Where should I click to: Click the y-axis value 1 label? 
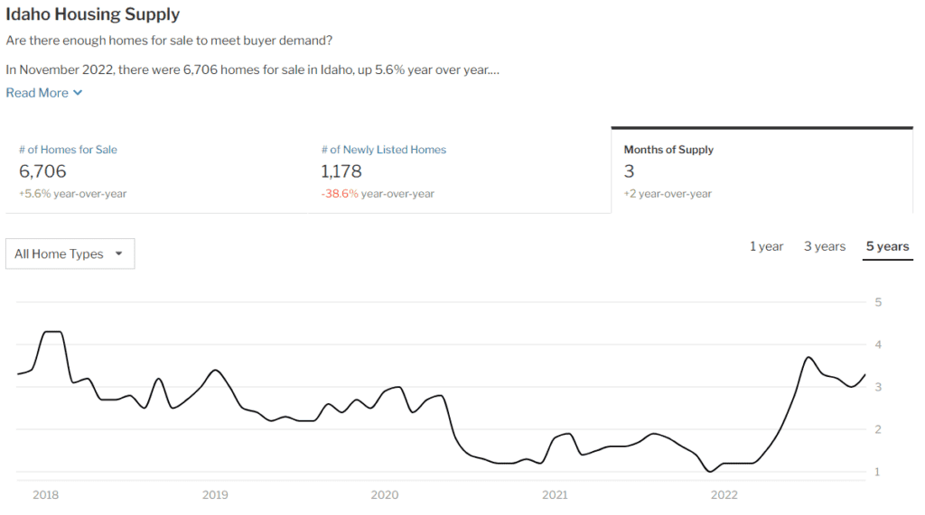point(878,472)
